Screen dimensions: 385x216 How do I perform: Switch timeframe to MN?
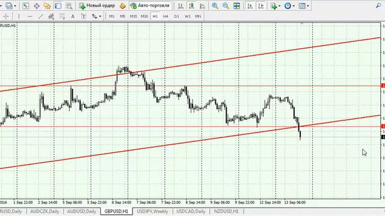tap(198, 16)
